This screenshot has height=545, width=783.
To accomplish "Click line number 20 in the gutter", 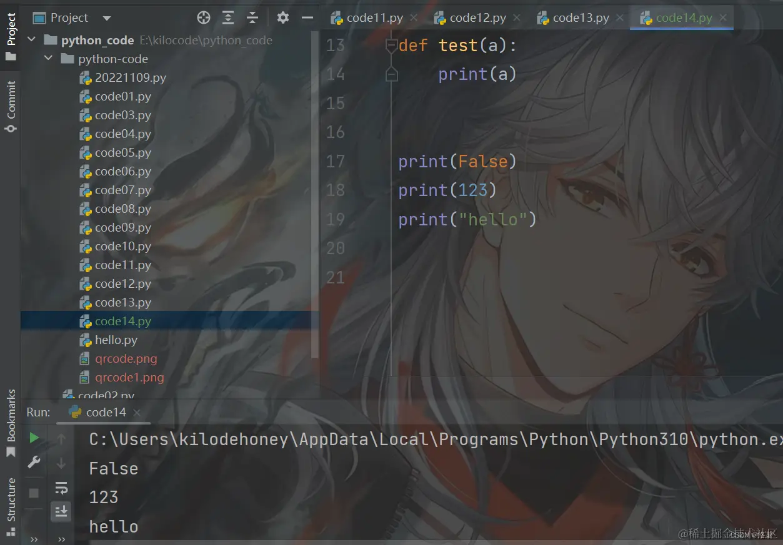I will pyautogui.click(x=336, y=248).
